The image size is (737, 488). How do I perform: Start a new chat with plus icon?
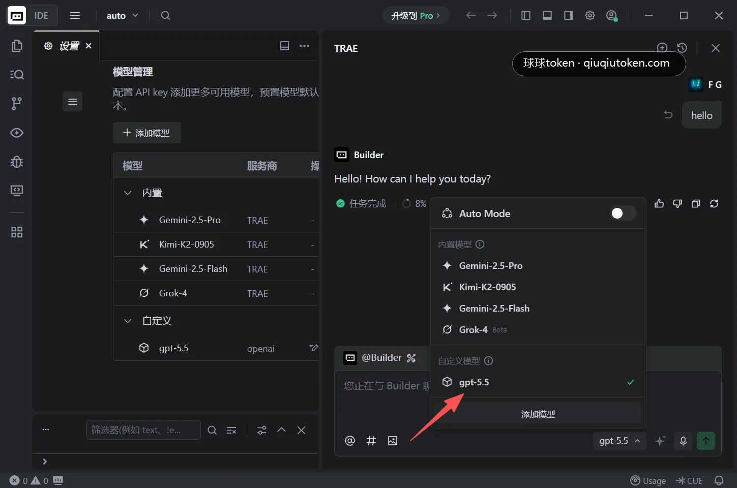pos(662,48)
